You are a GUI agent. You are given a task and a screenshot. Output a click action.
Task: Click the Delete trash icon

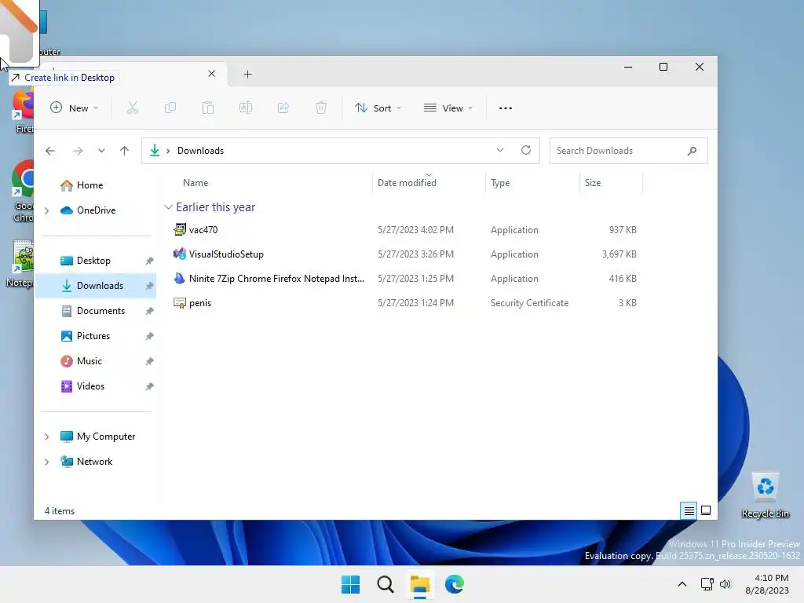tap(321, 108)
